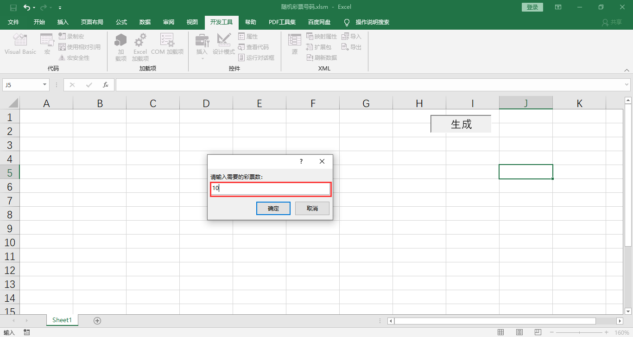Switch to 页面布局 view in status bar
Screen dimensions: 633x337
tap(519, 332)
